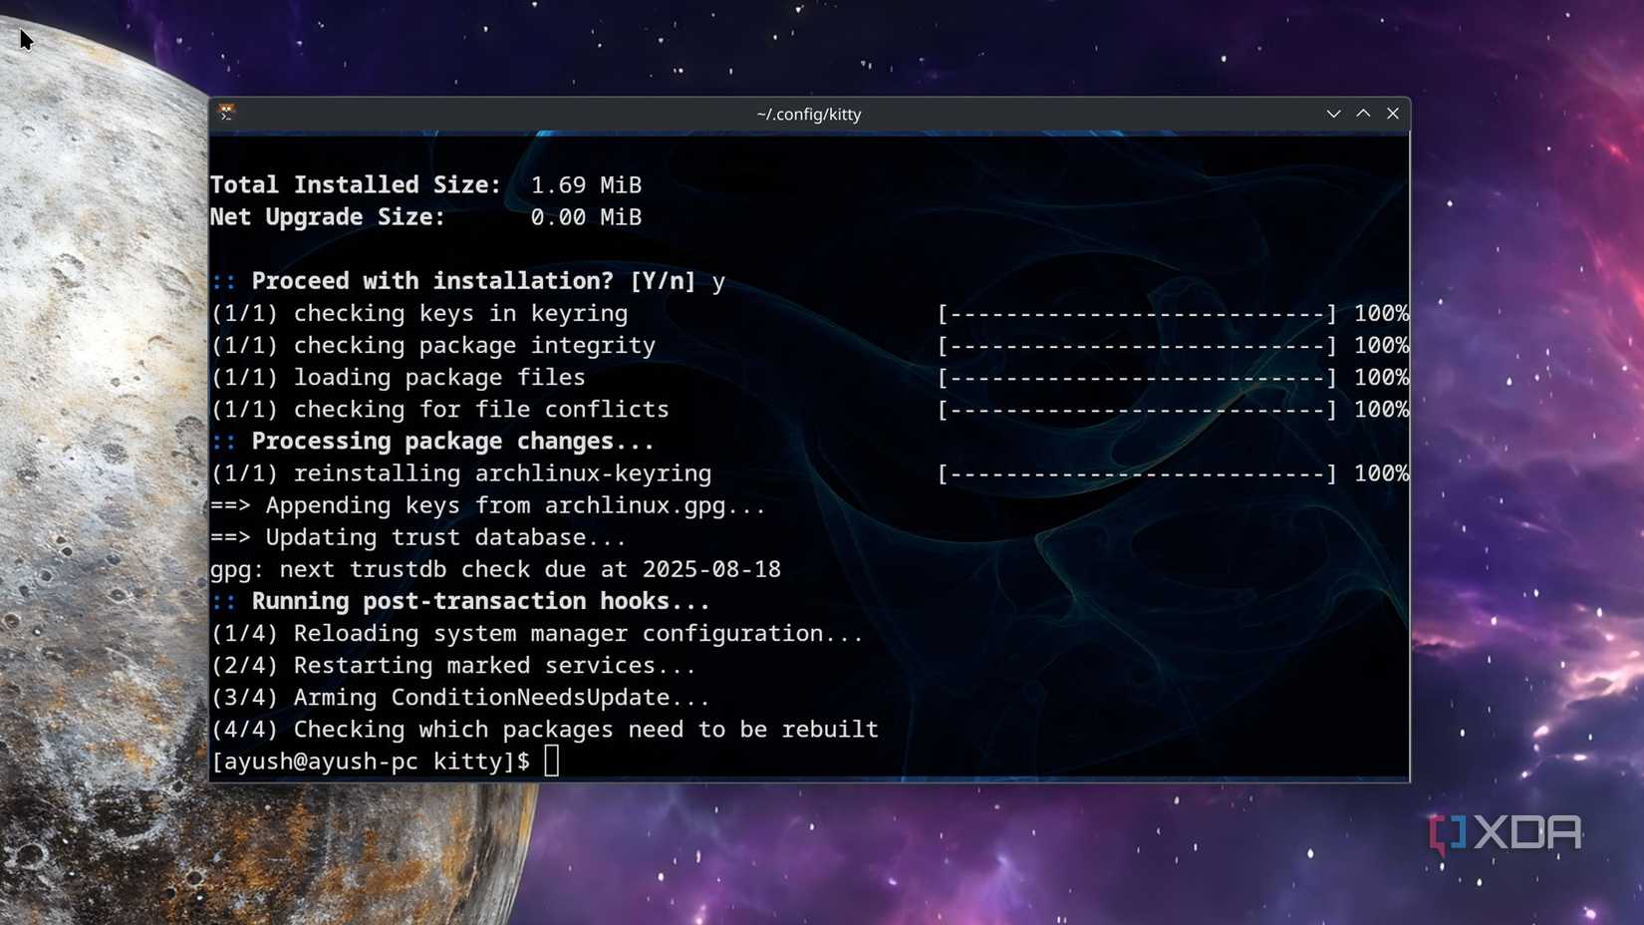1644x925 pixels.
Task: Click the 'reinstalling archlinux-keyring' progress bar
Action: [1139, 473]
